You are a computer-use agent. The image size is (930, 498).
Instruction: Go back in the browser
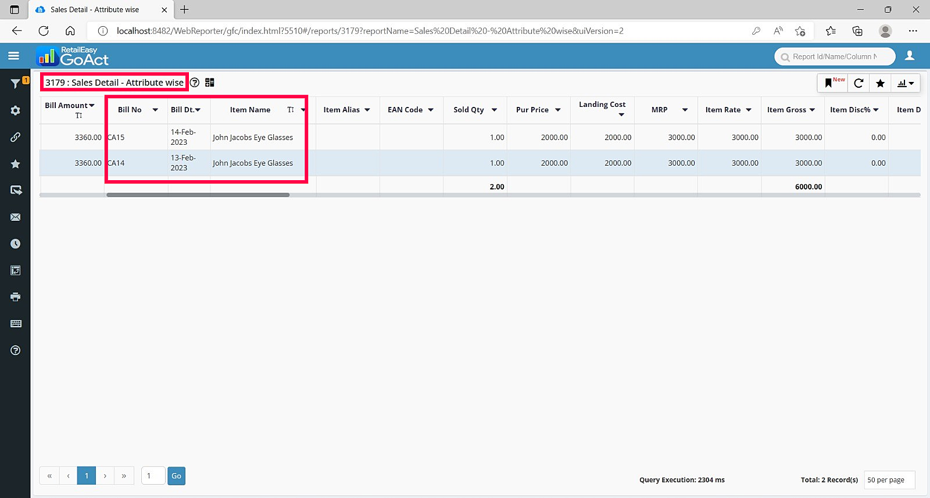point(17,31)
